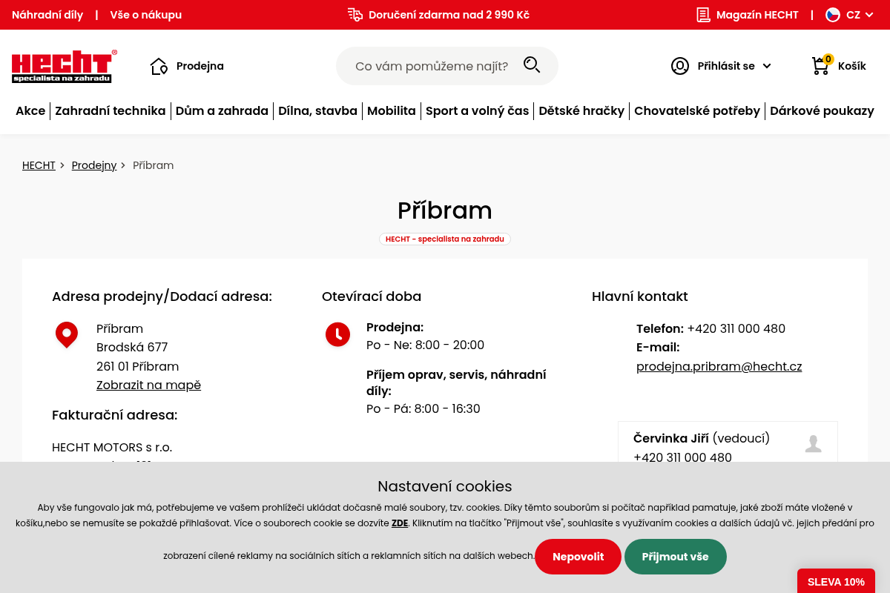
Task: Click the red map pin icon
Action: point(67,335)
